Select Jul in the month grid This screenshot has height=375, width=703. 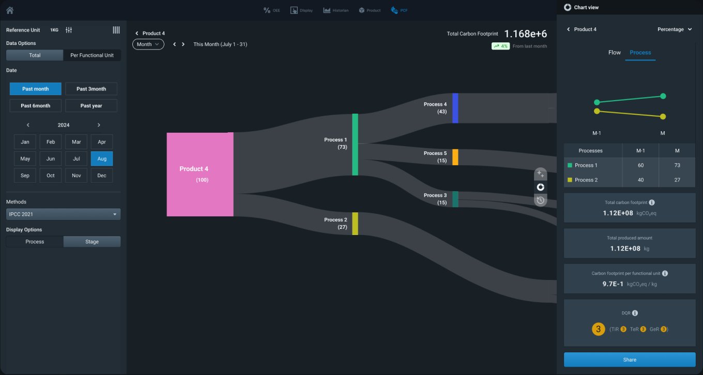pos(77,159)
